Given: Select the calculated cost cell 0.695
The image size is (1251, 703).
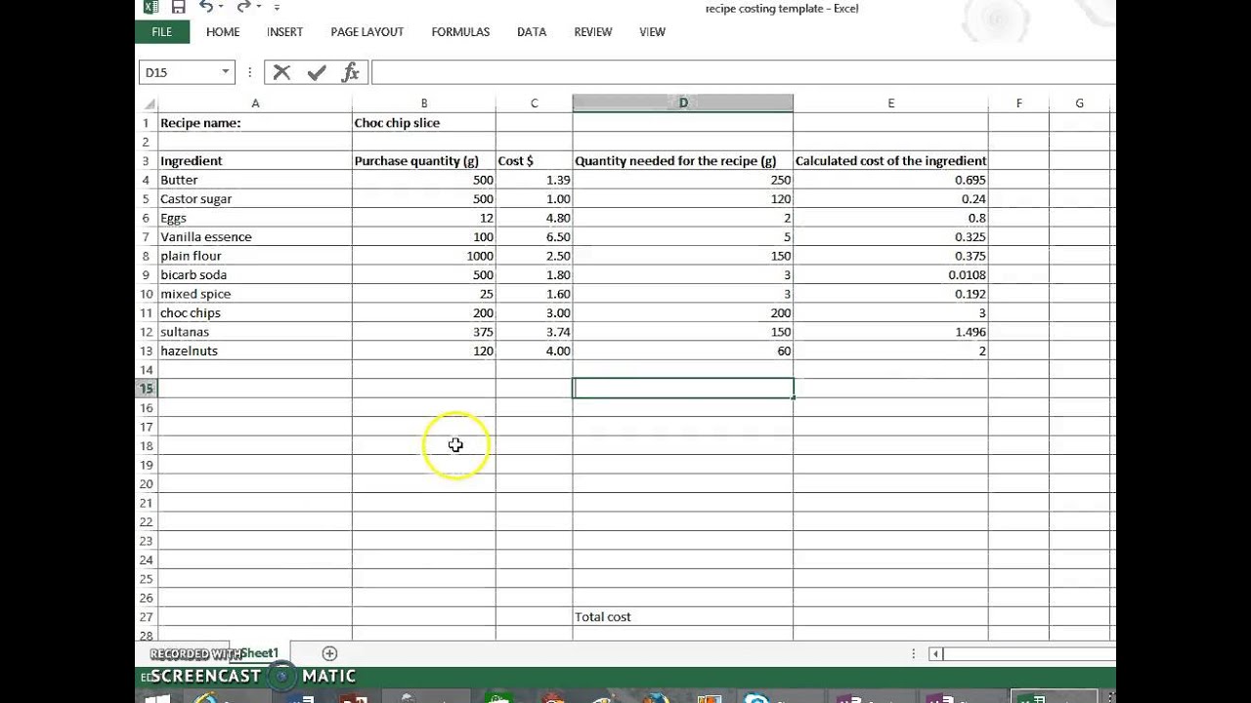Looking at the screenshot, I should pos(890,180).
